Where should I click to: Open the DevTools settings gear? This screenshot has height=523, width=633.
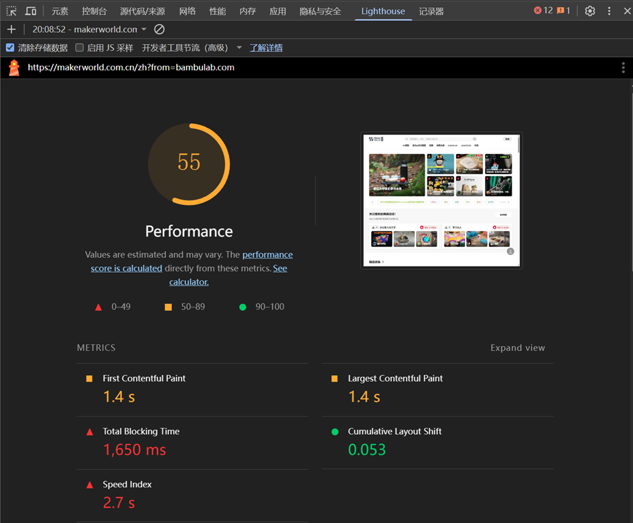(590, 11)
